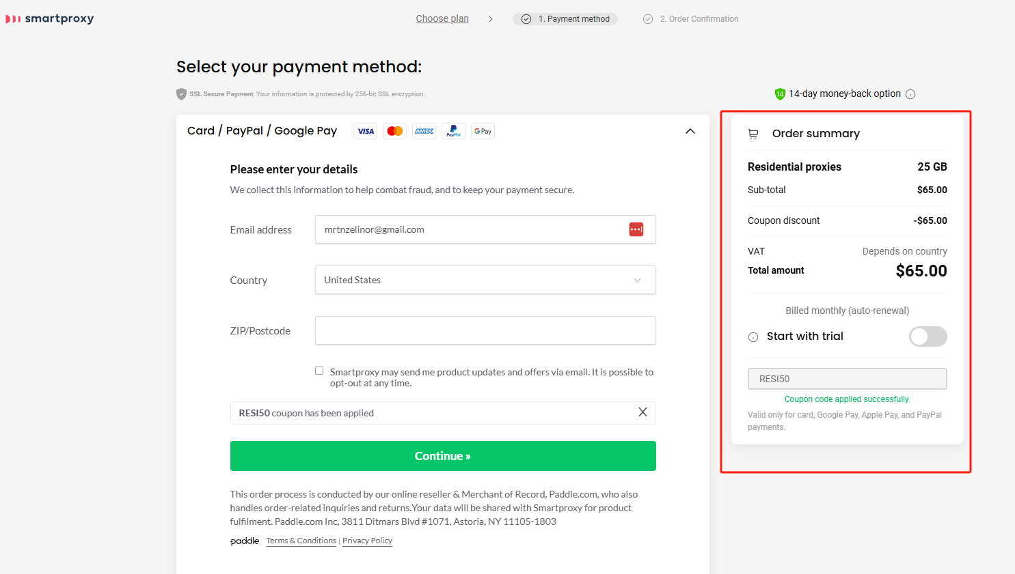Click the Mastercard icon

(395, 131)
